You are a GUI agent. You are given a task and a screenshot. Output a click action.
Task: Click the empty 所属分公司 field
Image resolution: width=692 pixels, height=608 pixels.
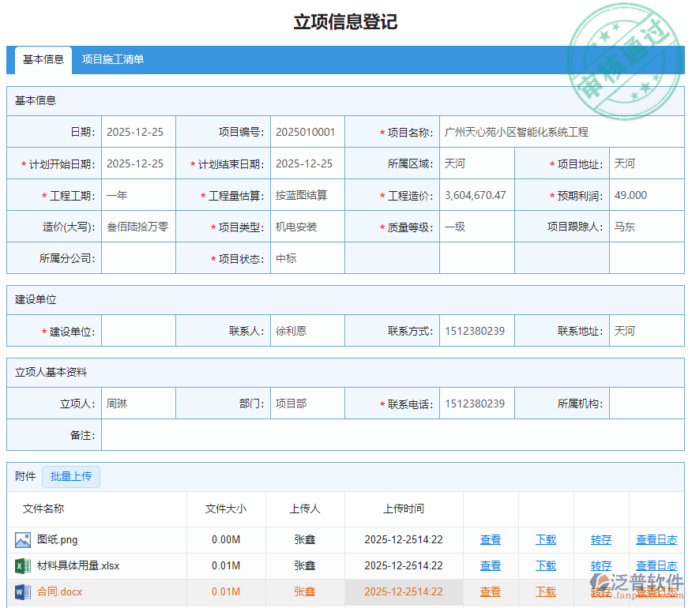(138, 257)
